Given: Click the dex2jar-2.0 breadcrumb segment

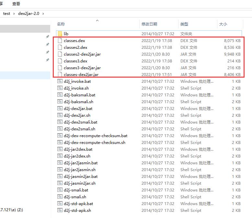Looking at the screenshot, I should [29, 14].
